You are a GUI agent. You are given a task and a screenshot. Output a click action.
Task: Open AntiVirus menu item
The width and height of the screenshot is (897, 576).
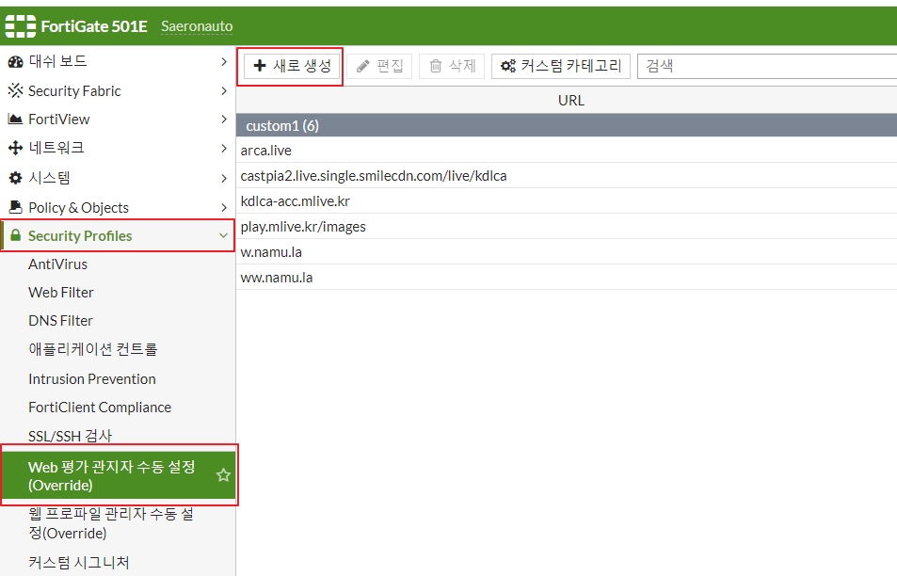[x=57, y=264]
